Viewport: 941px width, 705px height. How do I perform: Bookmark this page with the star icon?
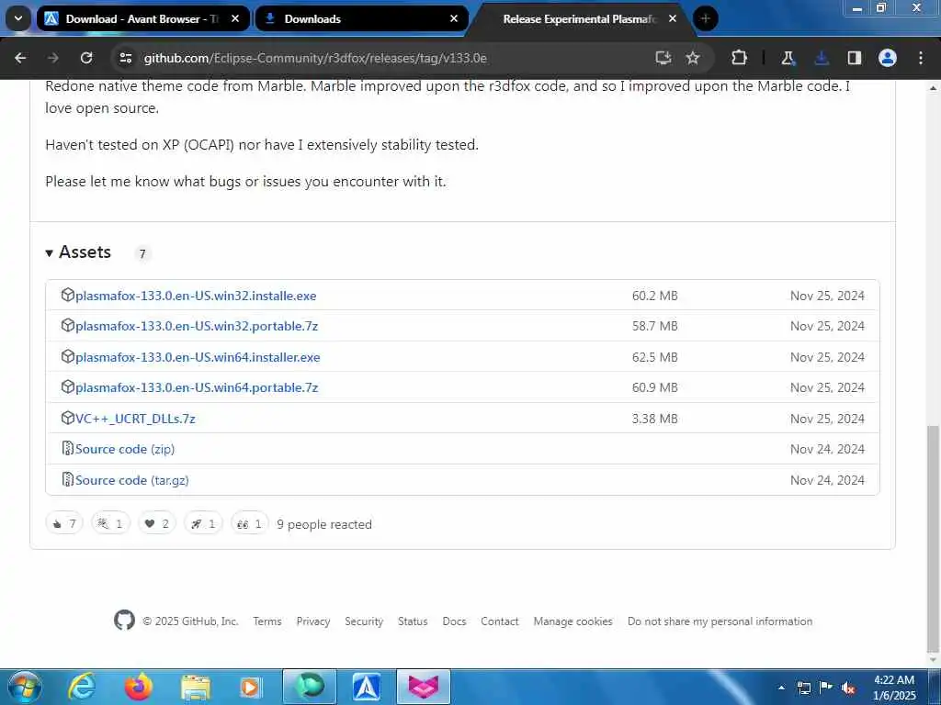coord(693,58)
